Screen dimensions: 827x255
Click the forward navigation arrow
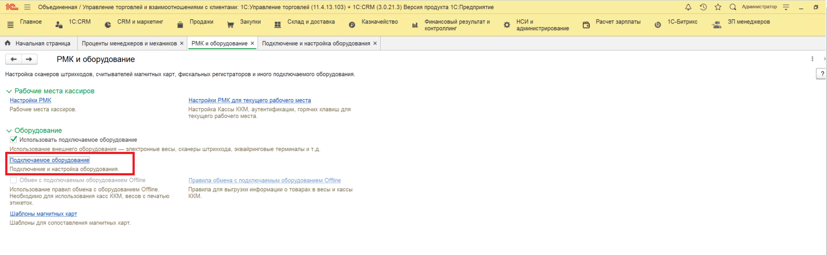pyautogui.click(x=29, y=59)
